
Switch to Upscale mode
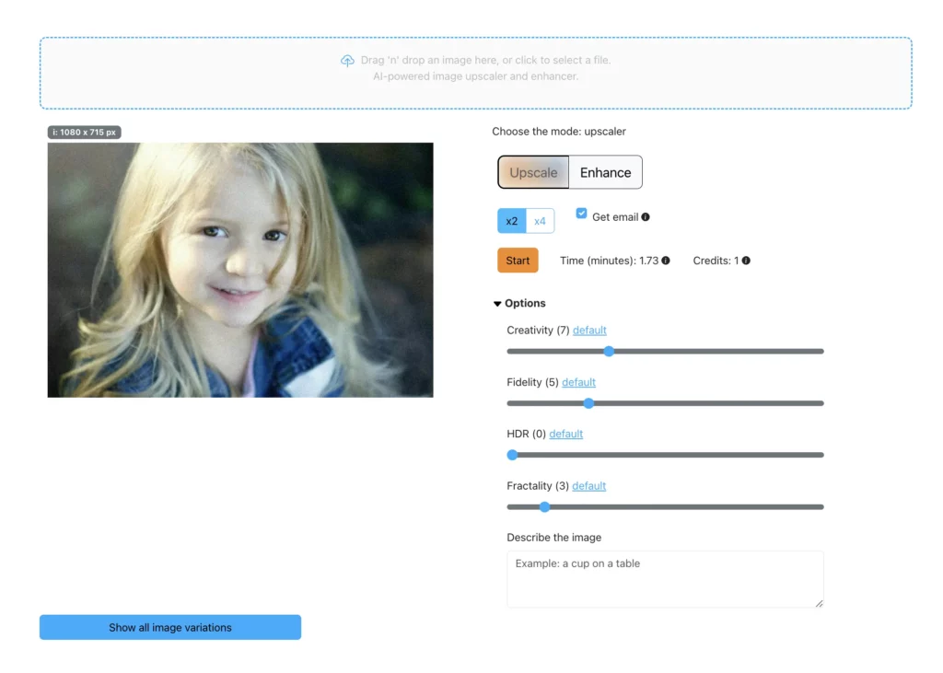point(533,172)
